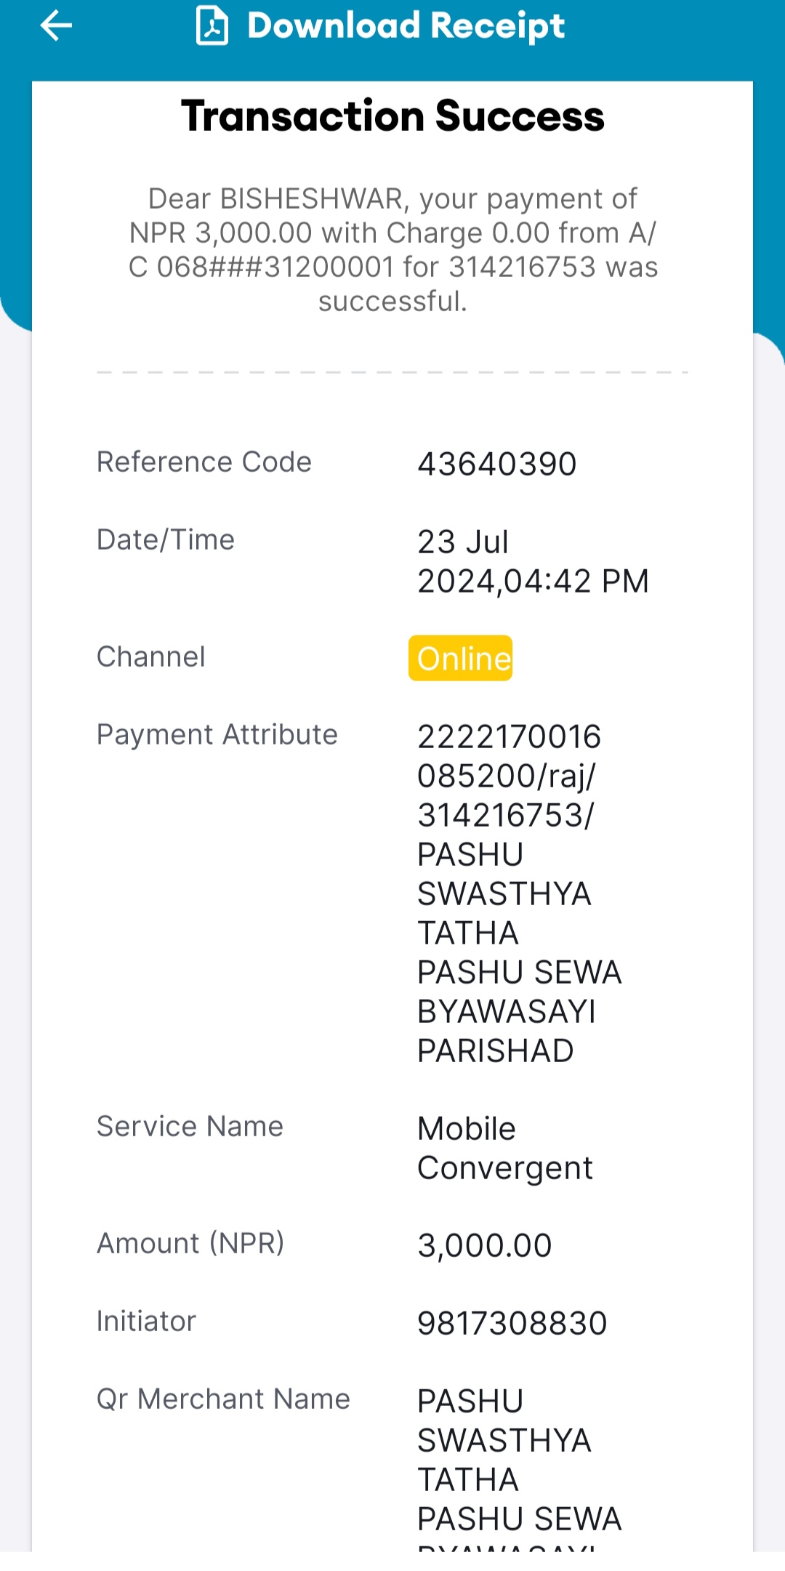Viewport: 785px width, 1571px height.
Task: Tap the back arrow icon
Action: [56, 26]
